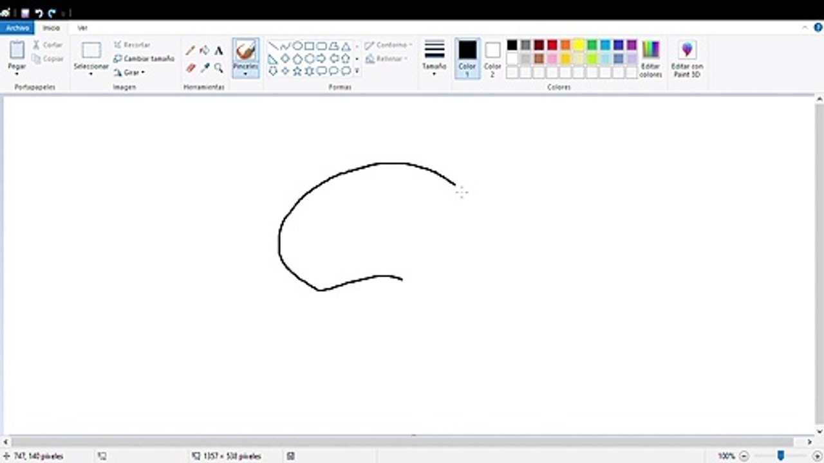Pick the red color swatch
Viewport: 824px width, 463px height.
(x=552, y=45)
